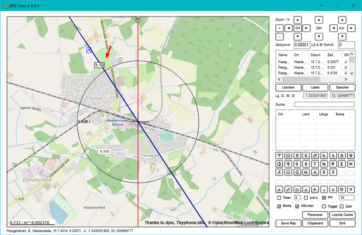The width and height of the screenshot is (362, 235).
Task: Open the Parameter dialog button
Action: click(315, 215)
